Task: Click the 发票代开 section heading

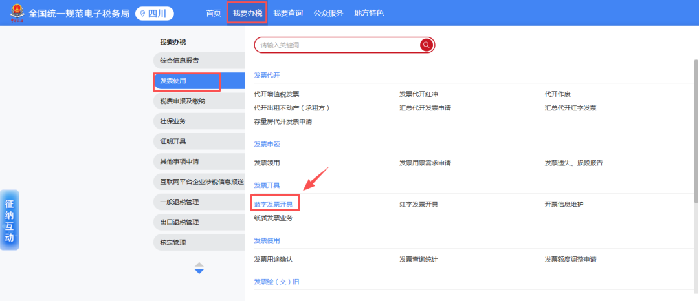Action: click(x=267, y=75)
